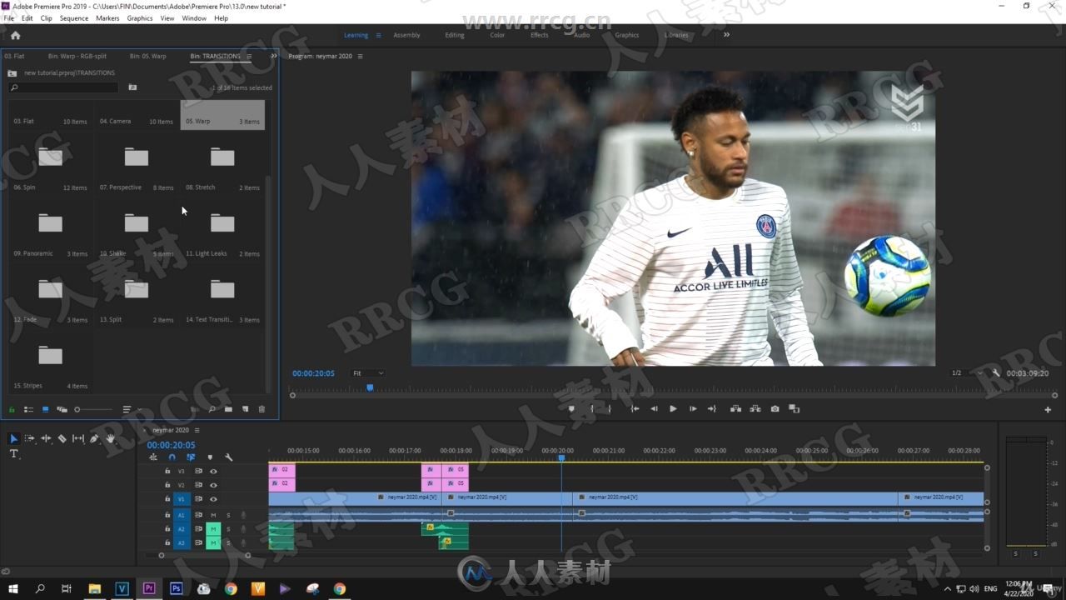The image size is (1066, 600).
Task: Toggle project read-only lock icon
Action: [x=12, y=409]
